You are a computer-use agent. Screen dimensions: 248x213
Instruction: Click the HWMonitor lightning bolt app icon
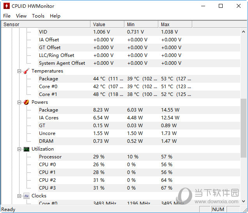pyautogui.click(x=7, y=6)
